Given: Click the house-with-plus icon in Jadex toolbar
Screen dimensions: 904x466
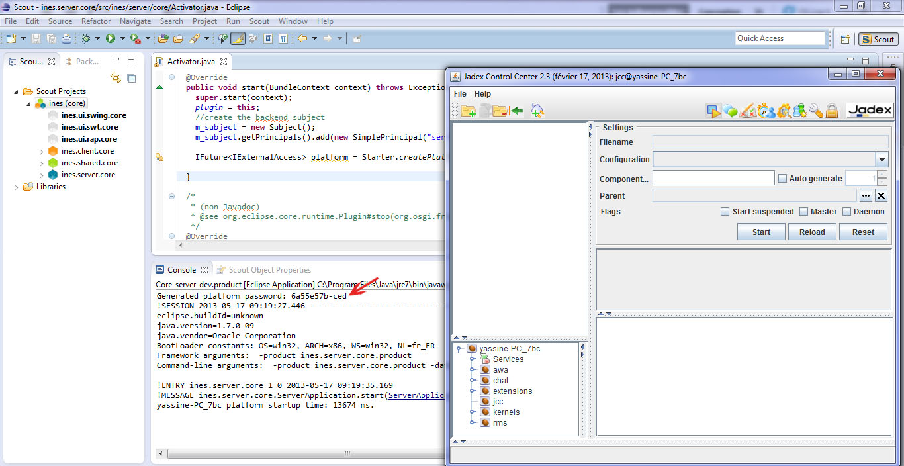Looking at the screenshot, I should (x=537, y=111).
